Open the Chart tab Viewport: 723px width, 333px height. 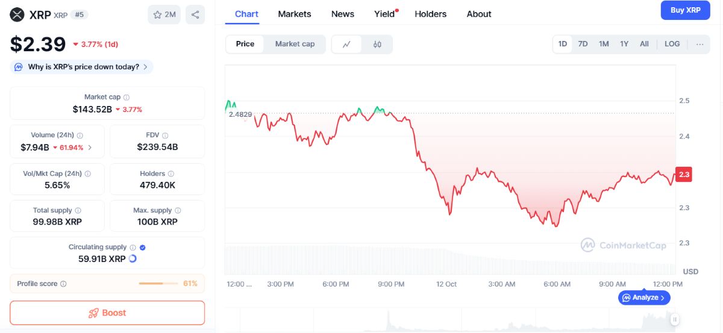point(246,14)
